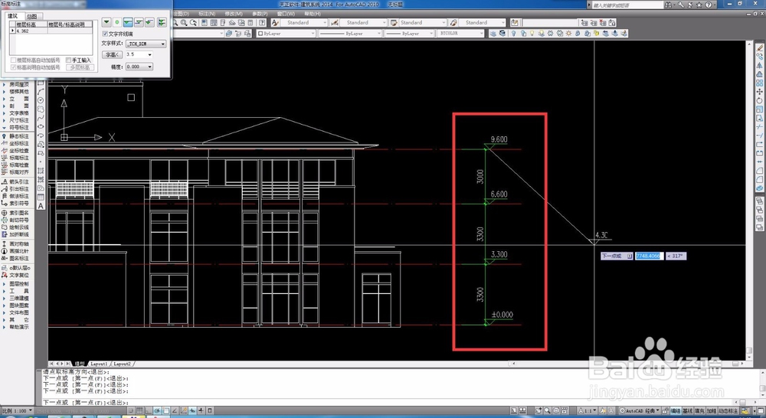Screen dimensions: 766x418
Task: Toggle the 动态标注 status bar button
Action: 728,411
